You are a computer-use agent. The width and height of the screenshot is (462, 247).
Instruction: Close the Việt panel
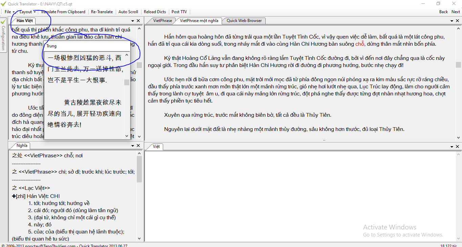[x=457, y=147]
